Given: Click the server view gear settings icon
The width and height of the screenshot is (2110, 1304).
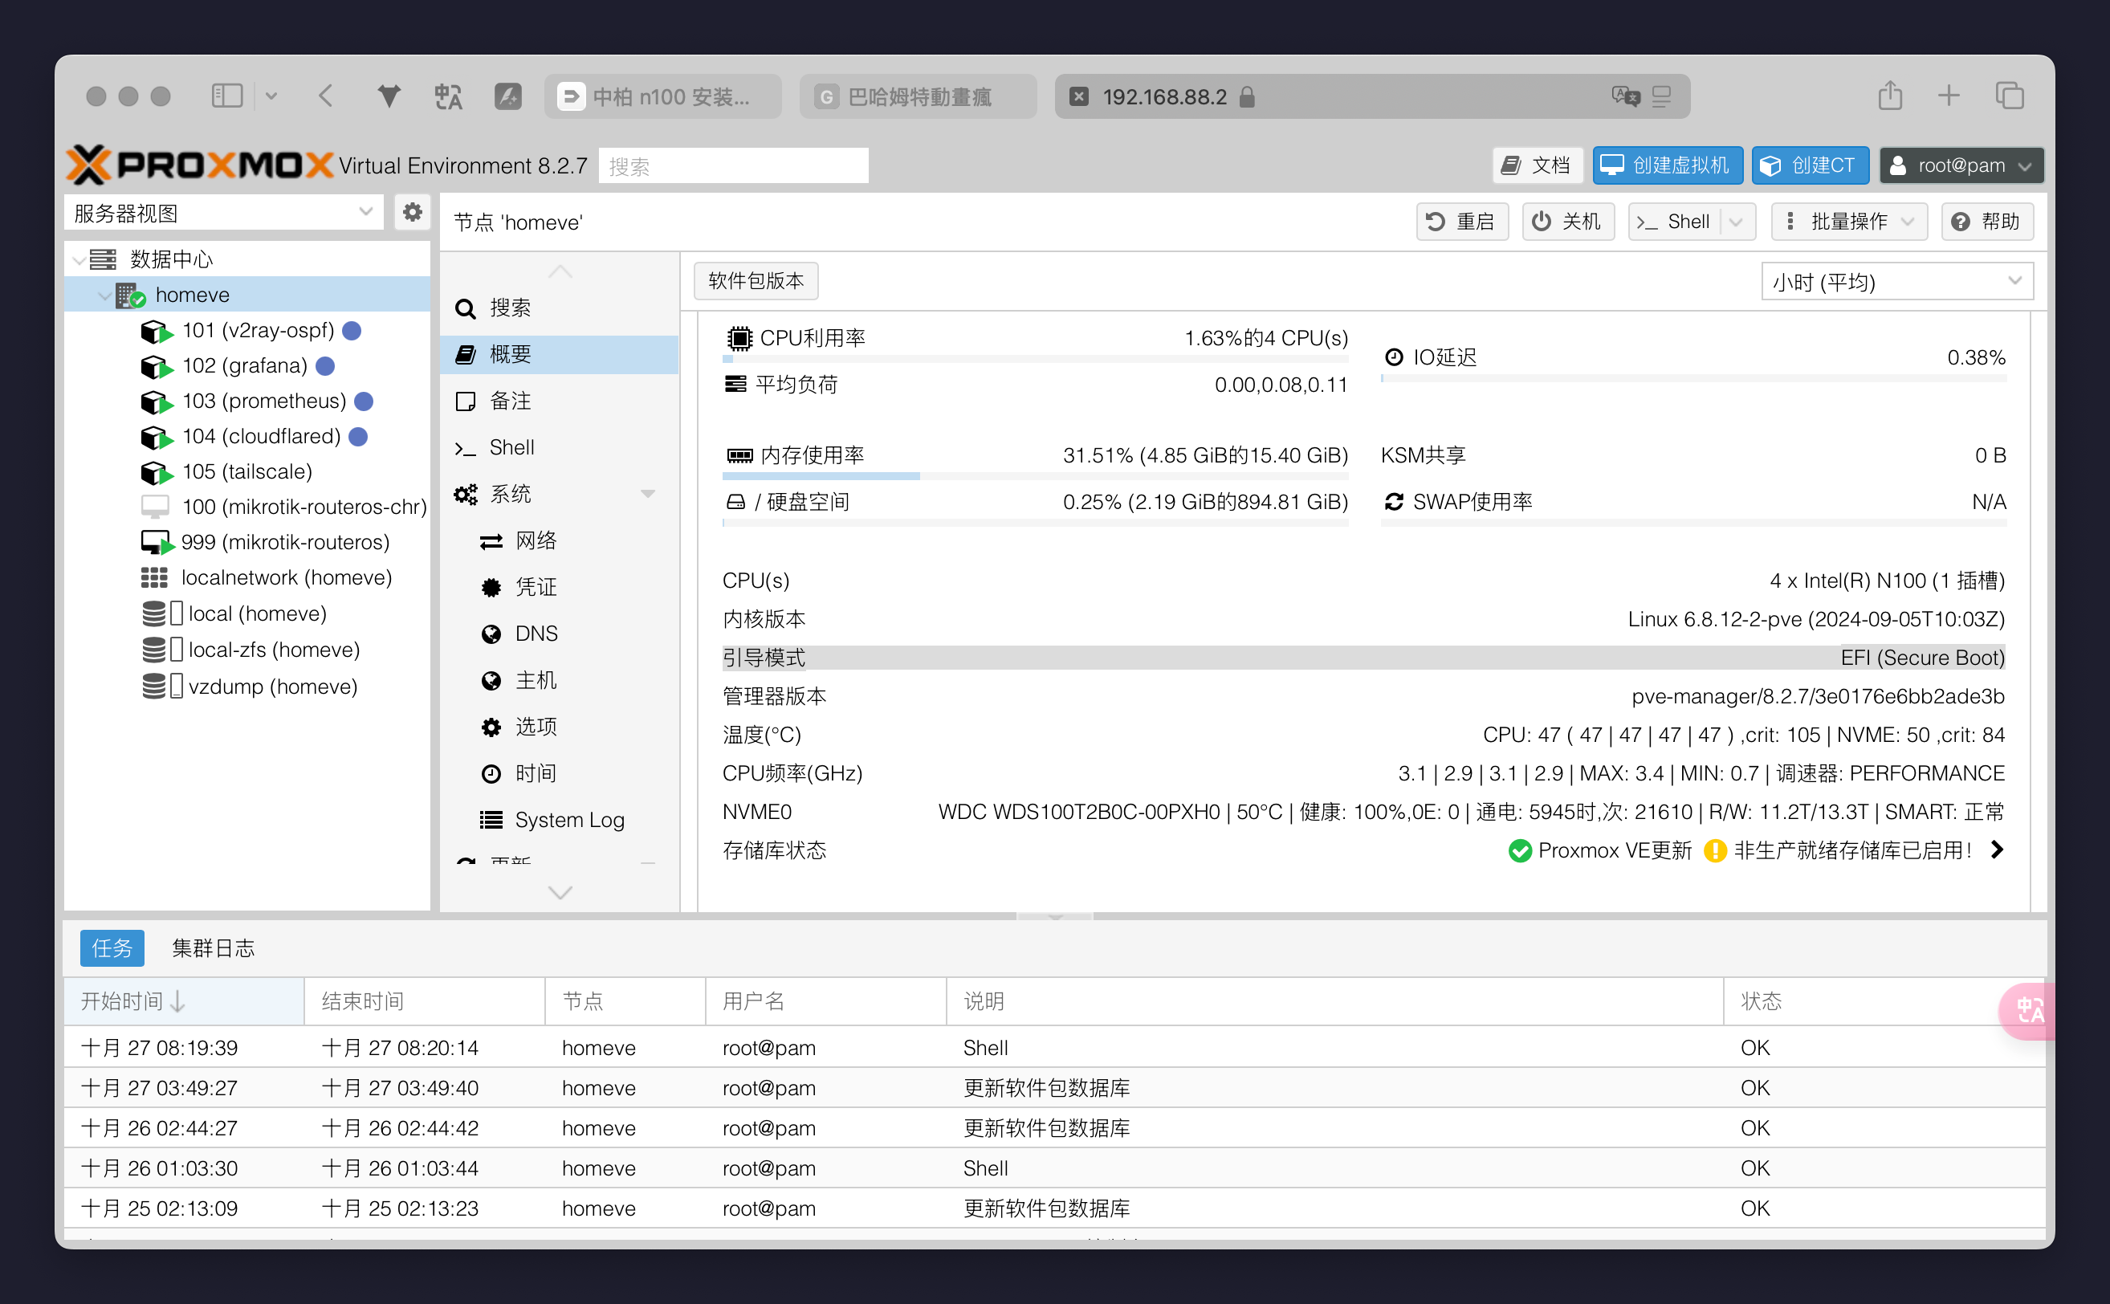Looking at the screenshot, I should tap(412, 212).
